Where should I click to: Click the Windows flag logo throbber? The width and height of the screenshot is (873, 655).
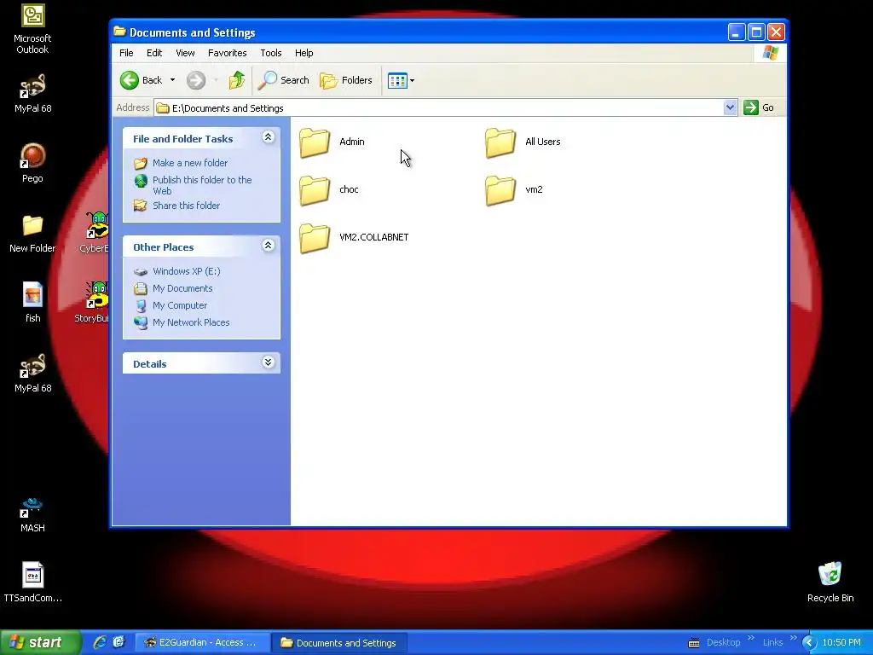[x=771, y=53]
